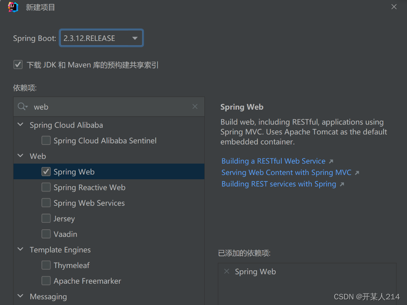
Task: Select the Vaadin row in the tree
Action: [x=65, y=234]
